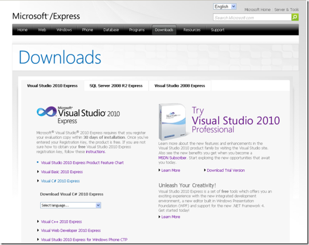This screenshot has width=309, height=245.
Task: Click the Microsoft Express logo
Action: point(46,17)
